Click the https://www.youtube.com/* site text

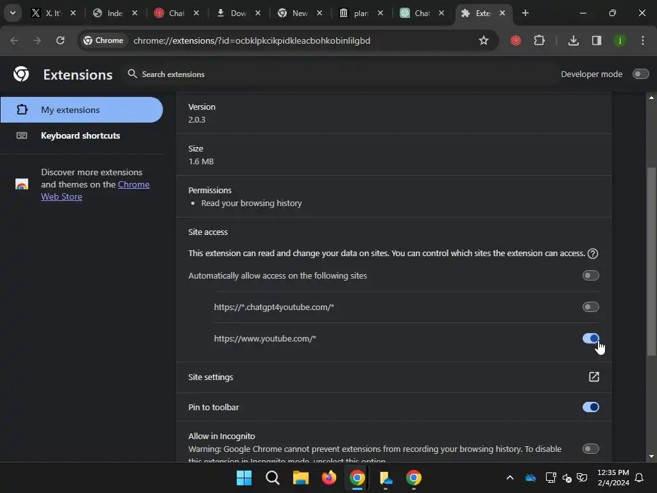[x=265, y=338]
